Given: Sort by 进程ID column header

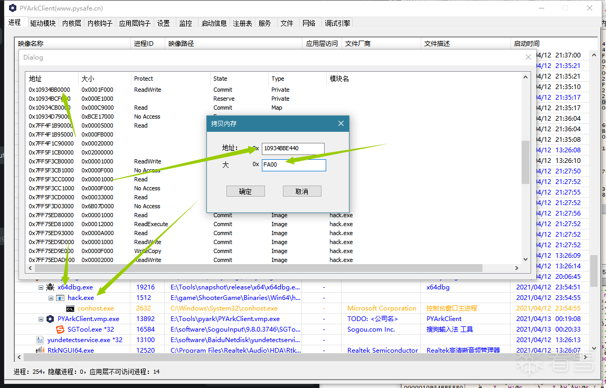Looking at the screenshot, I should click(148, 44).
